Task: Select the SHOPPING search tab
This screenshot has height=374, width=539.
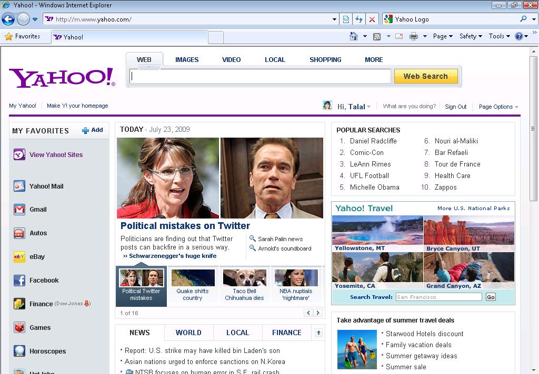Action: click(325, 60)
